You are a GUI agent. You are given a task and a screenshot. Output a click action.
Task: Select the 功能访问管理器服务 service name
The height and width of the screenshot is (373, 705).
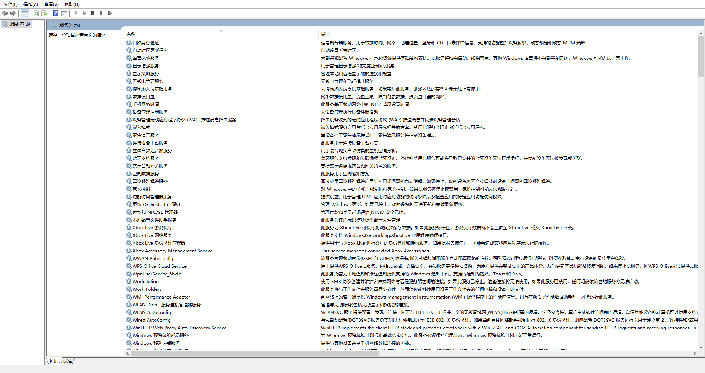tap(152, 197)
